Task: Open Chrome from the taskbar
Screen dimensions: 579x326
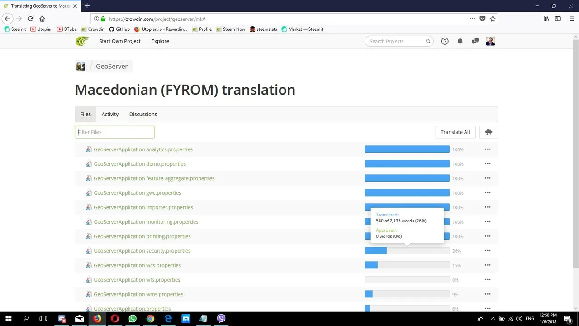Action: pos(150,319)
